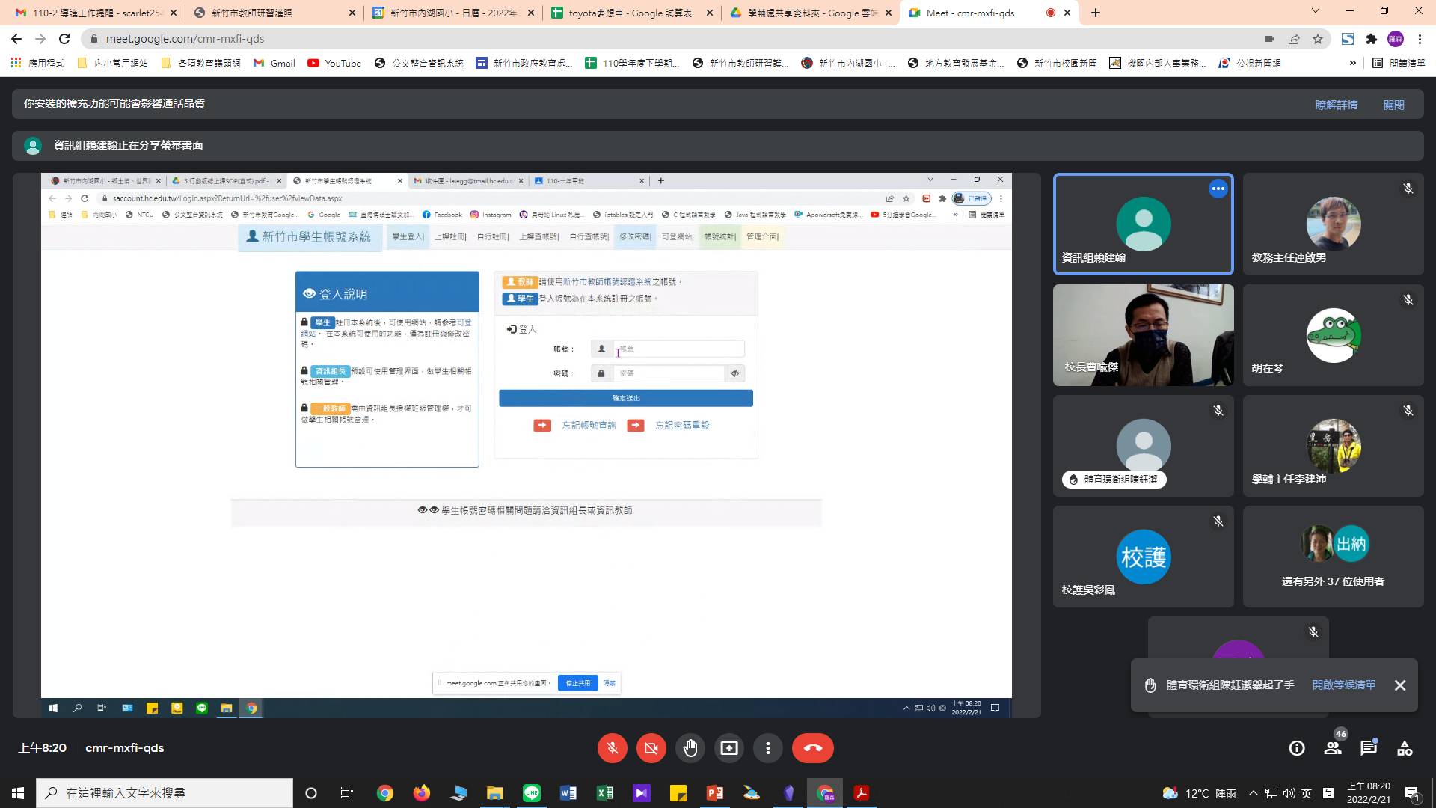1436x808 pixels.
Task: Expand the bookmarks overflow chevron
Action: (1352, 63)
